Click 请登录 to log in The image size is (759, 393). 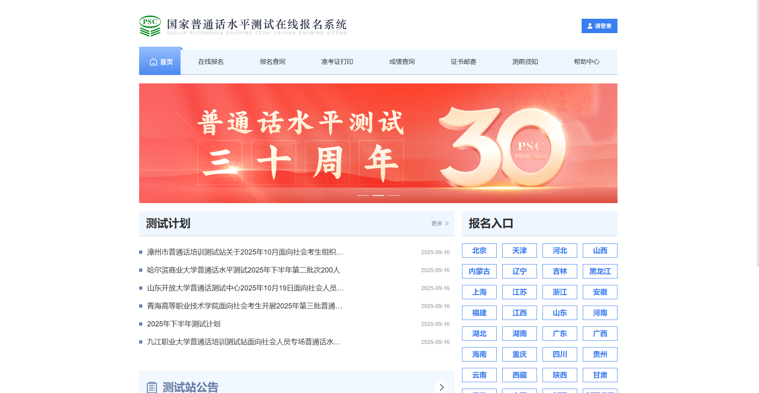[x=599, y=26]
